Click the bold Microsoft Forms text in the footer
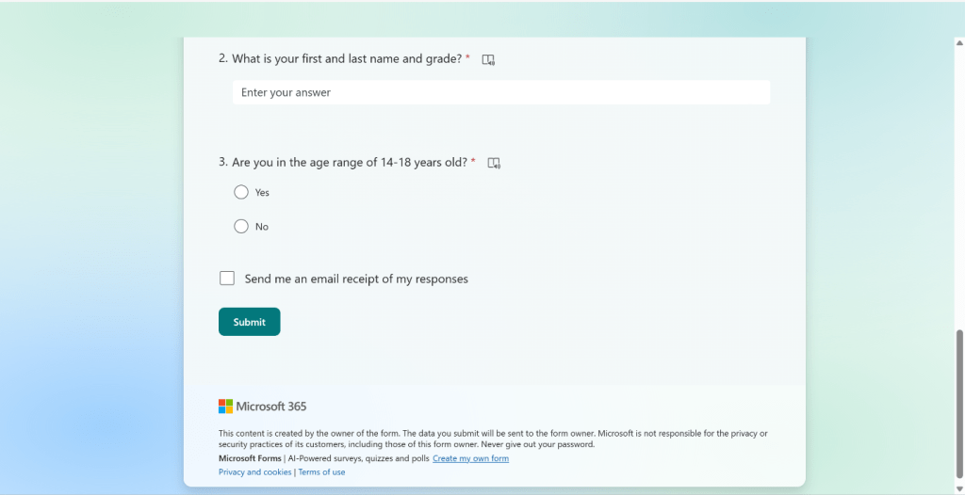 pos(250,458)
